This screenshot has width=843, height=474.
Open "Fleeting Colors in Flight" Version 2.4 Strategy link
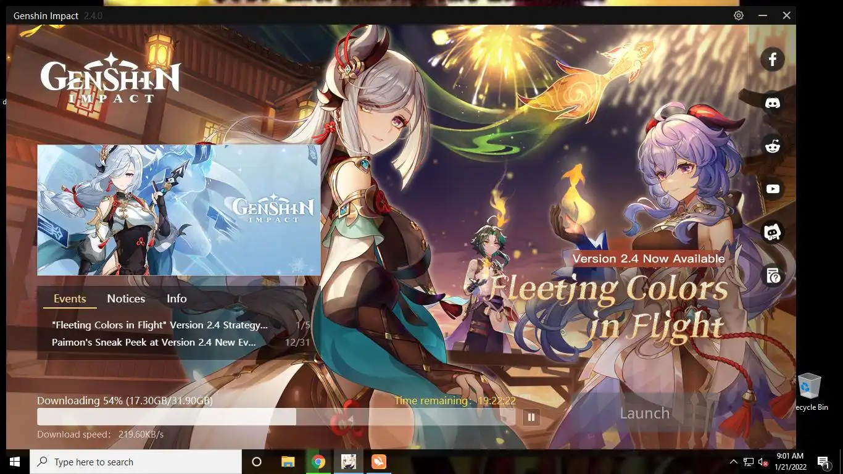pos(160,325)
